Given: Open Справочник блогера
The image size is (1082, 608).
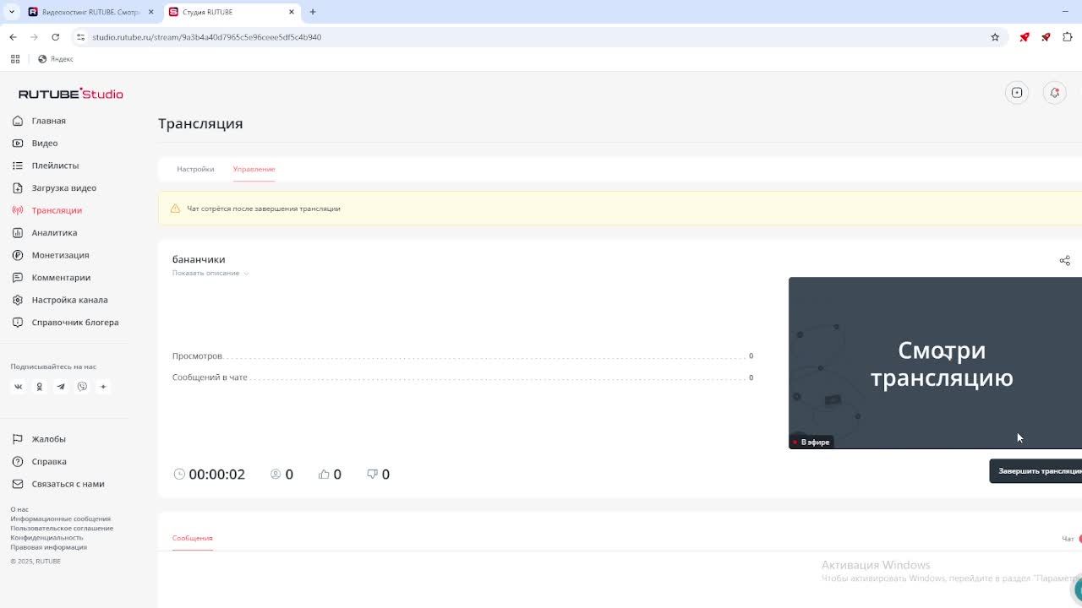Looking at the screenshot, I should (x=74, y=323).
